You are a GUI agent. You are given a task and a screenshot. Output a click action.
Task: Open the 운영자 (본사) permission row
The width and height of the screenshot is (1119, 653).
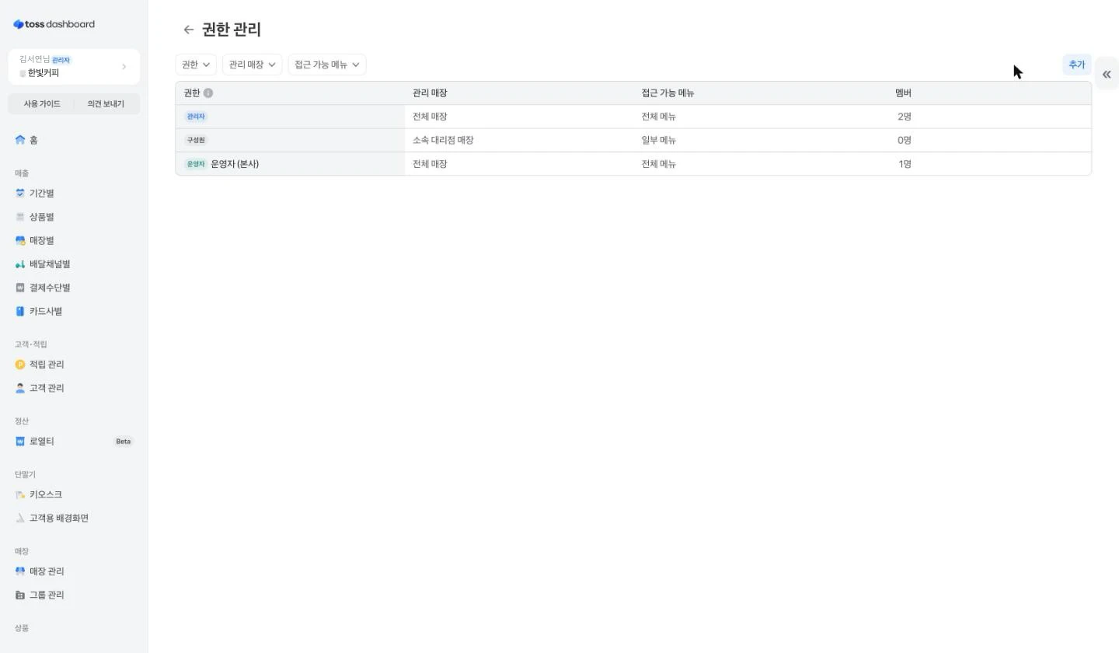[633, 164]
